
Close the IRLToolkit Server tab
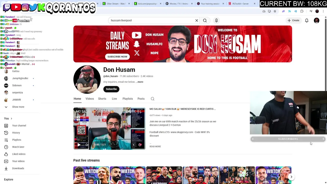[x=254, y=4]
